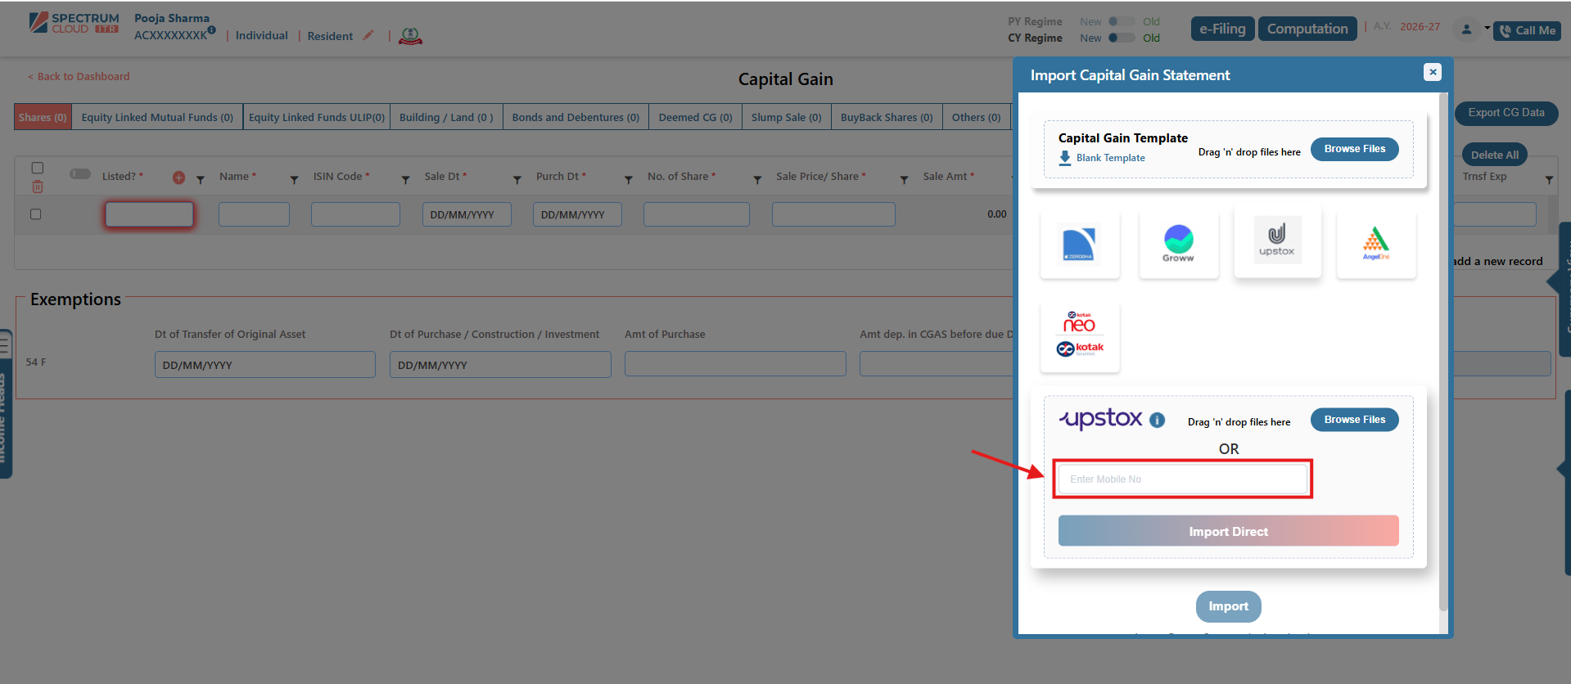
Task: Open the Name column filter
Action: 294,179
